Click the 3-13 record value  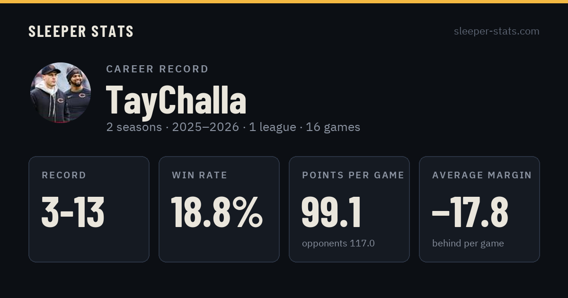click(73, 212)
